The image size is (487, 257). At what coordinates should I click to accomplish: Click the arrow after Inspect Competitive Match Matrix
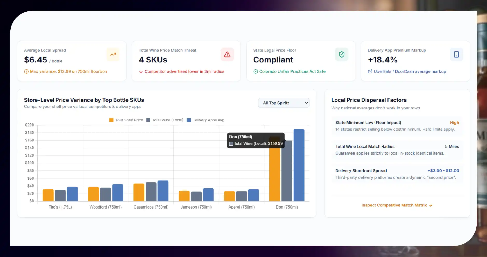[430, 205]
